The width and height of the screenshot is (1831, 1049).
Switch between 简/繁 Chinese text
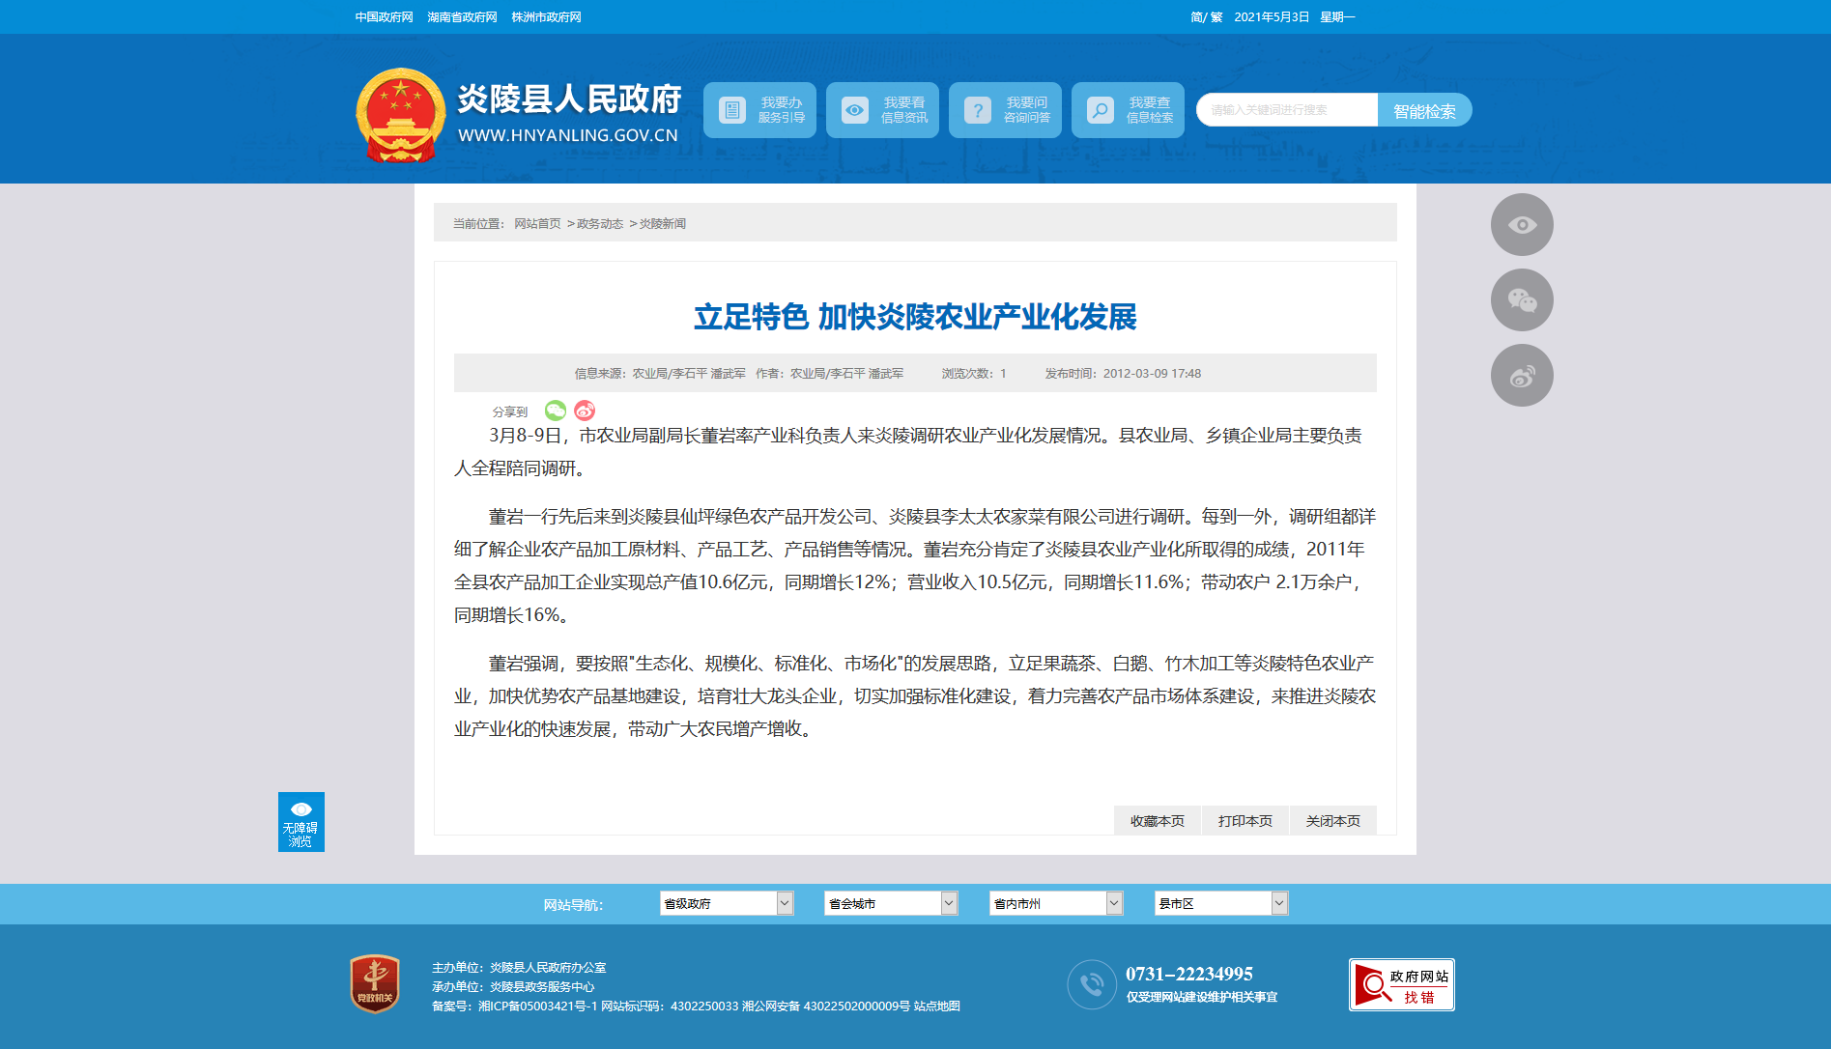coord(1206,17)
